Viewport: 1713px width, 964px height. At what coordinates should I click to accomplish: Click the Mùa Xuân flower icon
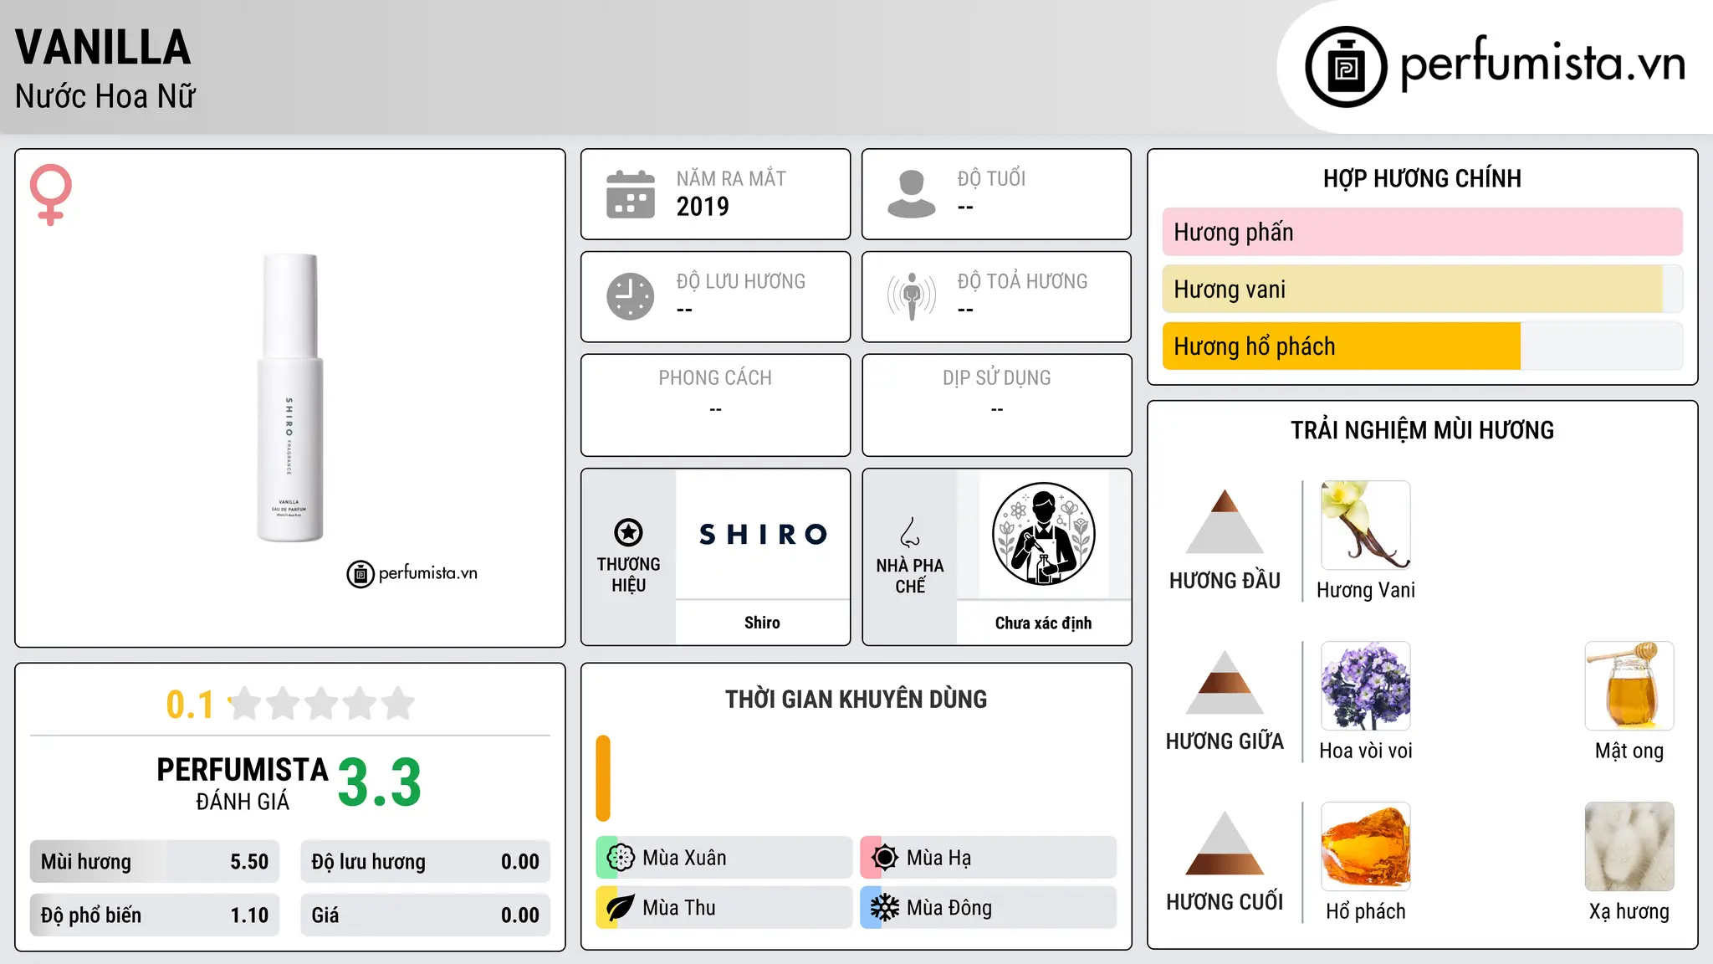pyautogui.click(x=620, y=858)
